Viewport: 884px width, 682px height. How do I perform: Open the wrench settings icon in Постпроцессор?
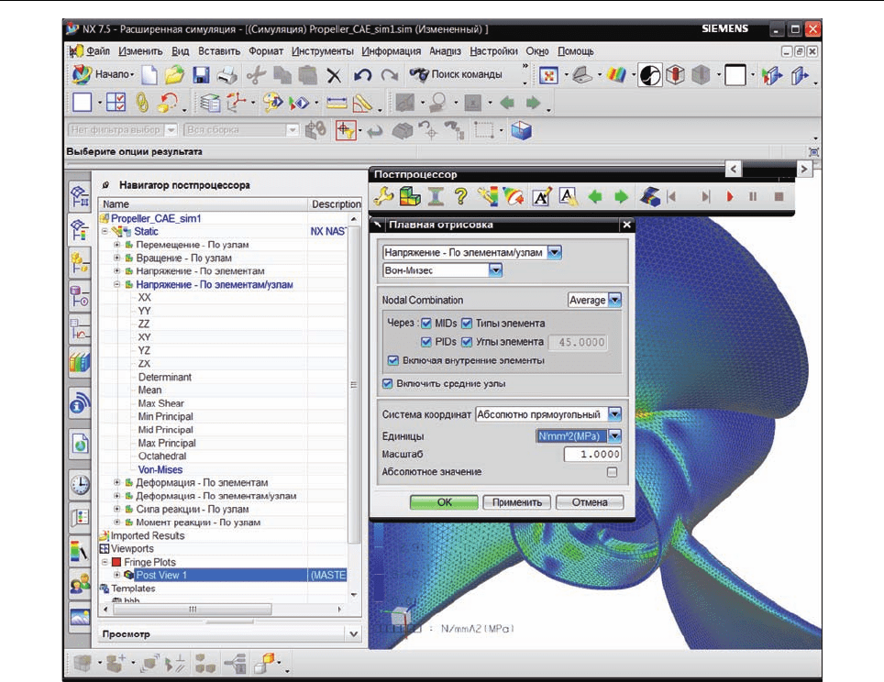(383, 197)
